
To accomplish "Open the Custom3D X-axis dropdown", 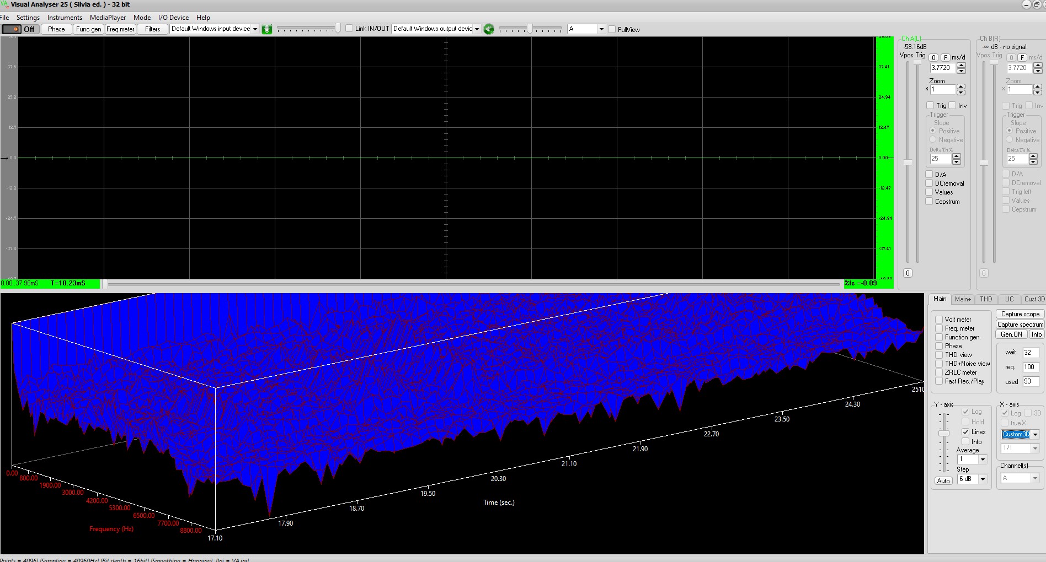I will point(1035,435).
